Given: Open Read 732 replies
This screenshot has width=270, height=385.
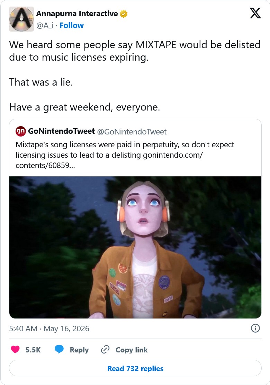Looking at the screenshot, I should click(x=135, y=368).
